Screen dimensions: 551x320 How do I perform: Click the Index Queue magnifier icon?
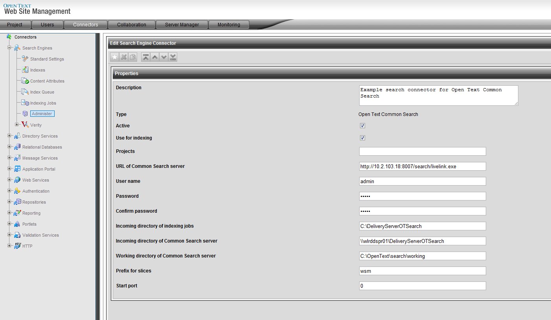pos(25,92)
